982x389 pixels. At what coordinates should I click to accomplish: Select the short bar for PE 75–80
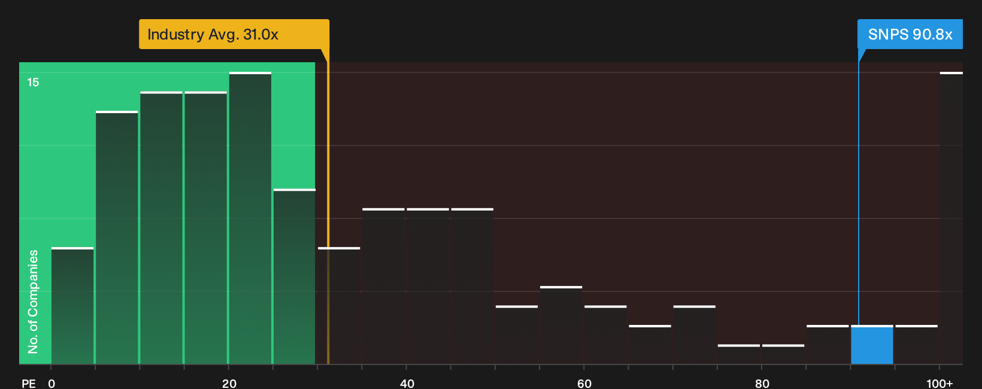[739, 354]
